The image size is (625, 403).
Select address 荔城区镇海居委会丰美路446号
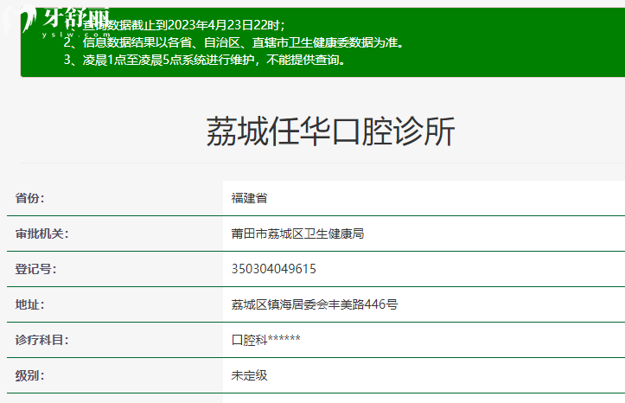(315, 304)
